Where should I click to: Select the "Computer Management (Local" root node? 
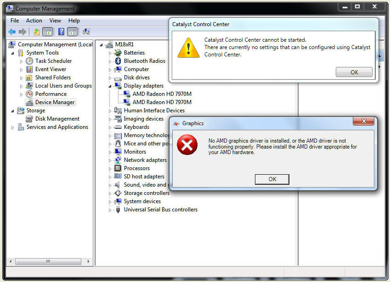(x=55, y=44)
